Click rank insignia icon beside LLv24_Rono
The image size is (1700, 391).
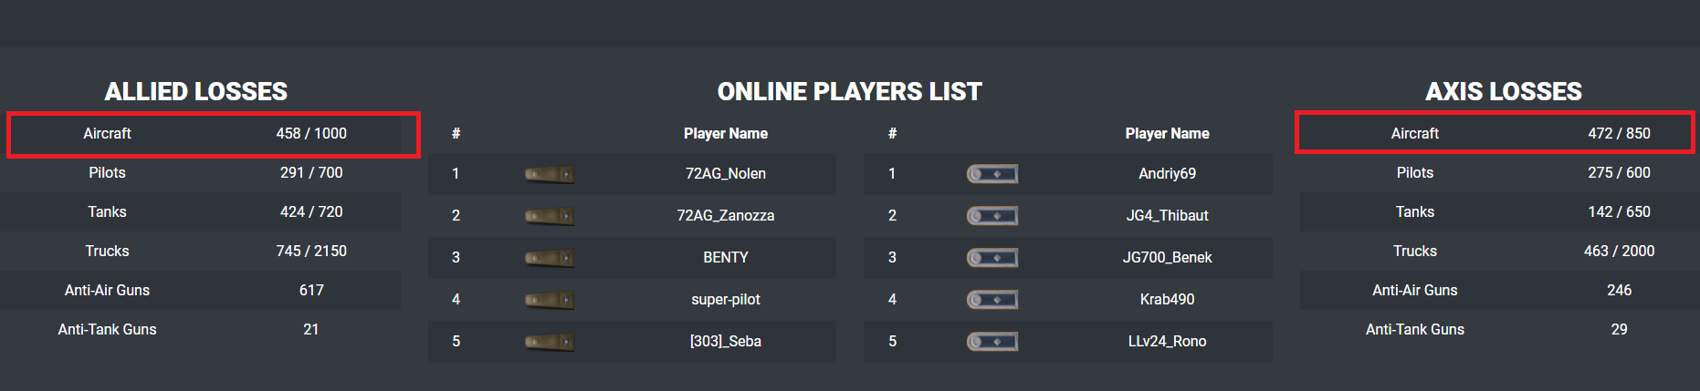click(992, 342)
